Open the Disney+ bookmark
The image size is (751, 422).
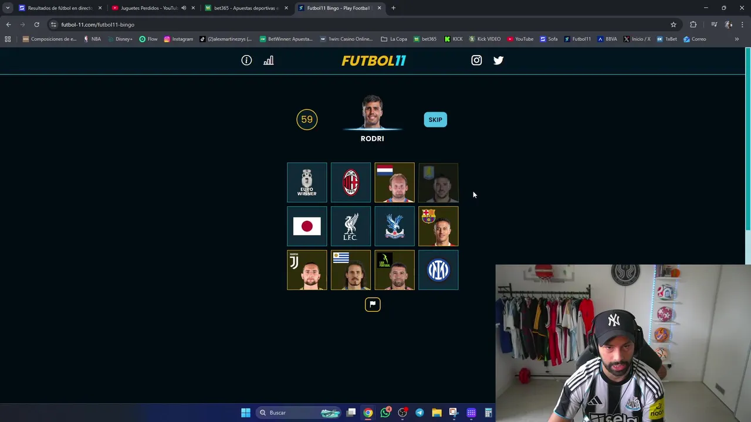pyautogui.click(x=120, y=39)
